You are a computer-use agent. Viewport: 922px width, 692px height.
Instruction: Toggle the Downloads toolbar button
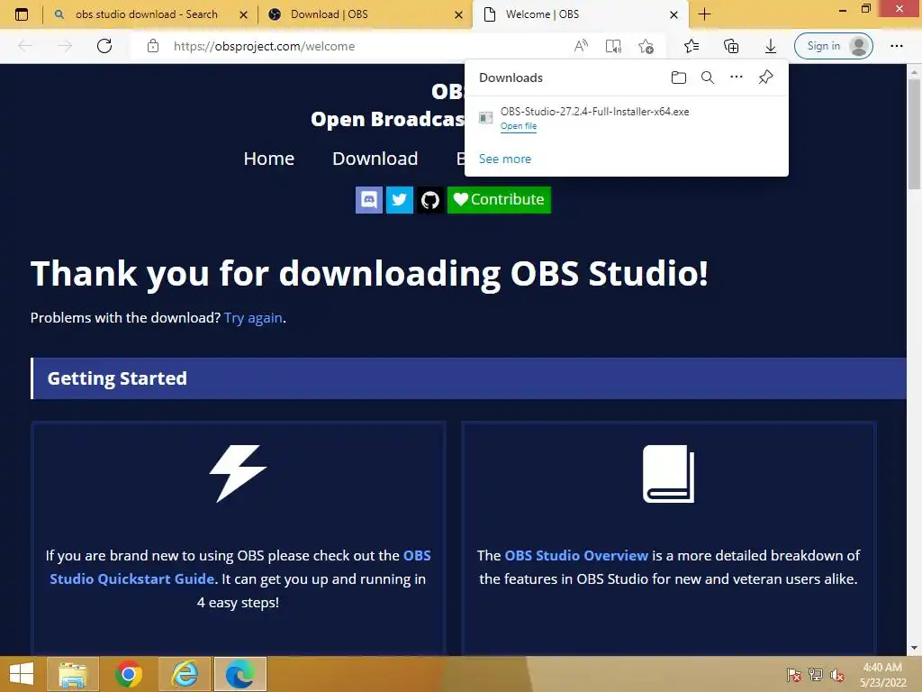[771, 46]
